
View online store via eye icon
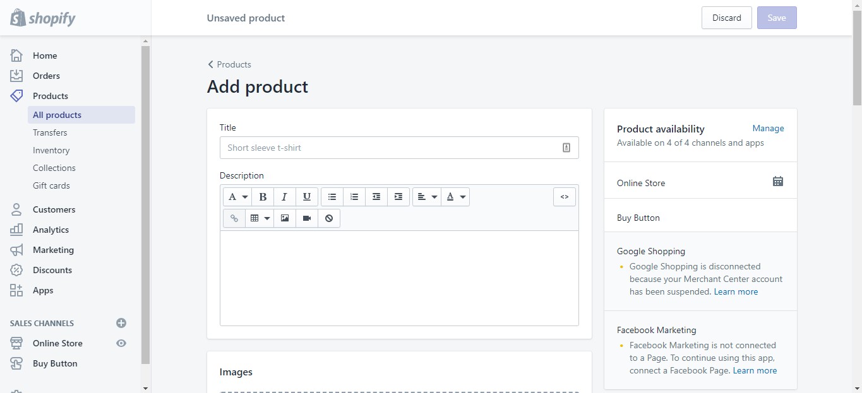tap(121, 343)
